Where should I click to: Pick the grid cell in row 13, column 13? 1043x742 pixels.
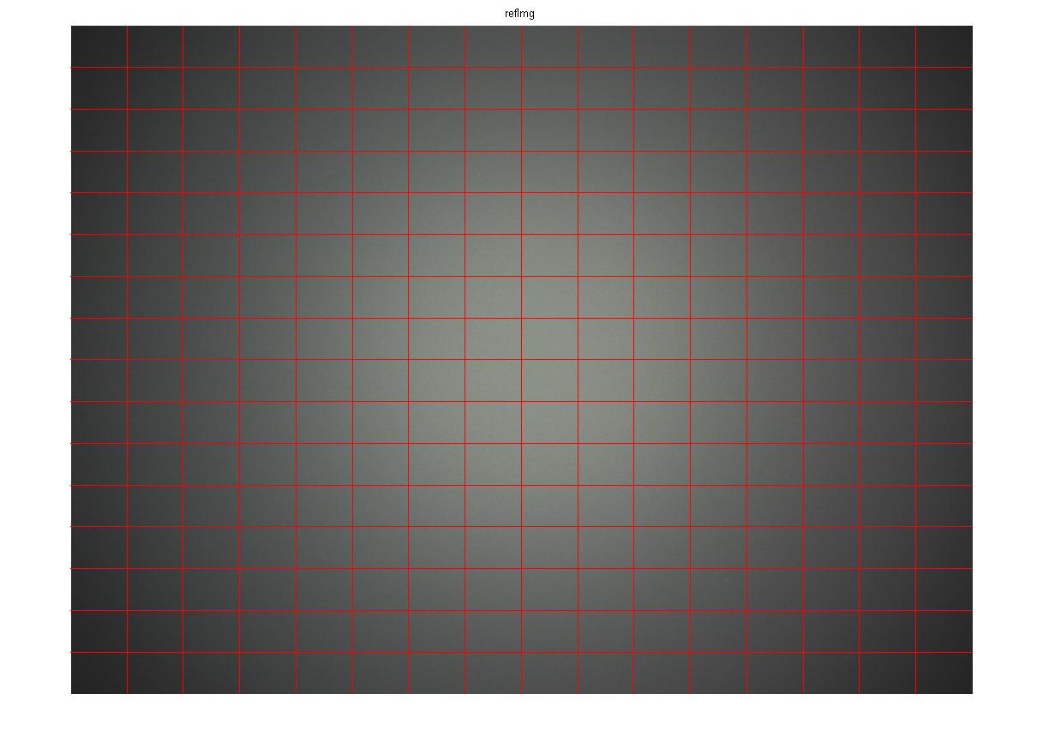[x=775, y=548]
